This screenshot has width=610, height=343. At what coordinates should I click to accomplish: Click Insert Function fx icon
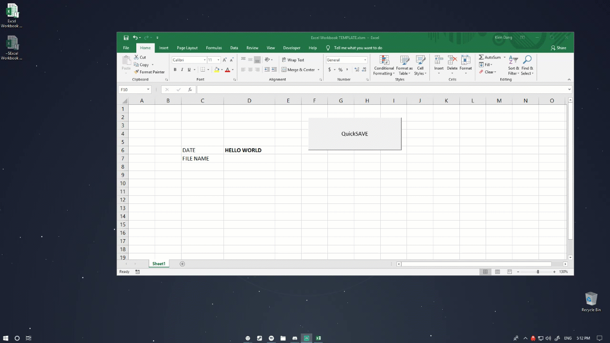click(190, 90)
